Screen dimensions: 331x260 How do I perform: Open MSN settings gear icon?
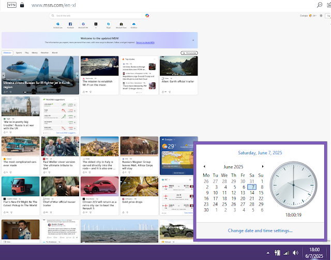[x=321, y=16]
